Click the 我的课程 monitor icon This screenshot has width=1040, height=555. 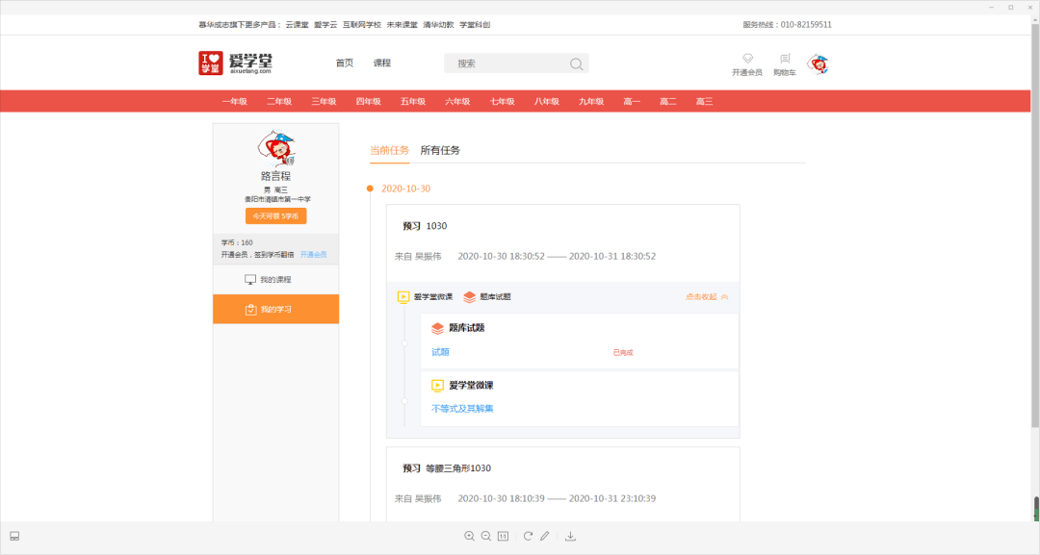250,280
